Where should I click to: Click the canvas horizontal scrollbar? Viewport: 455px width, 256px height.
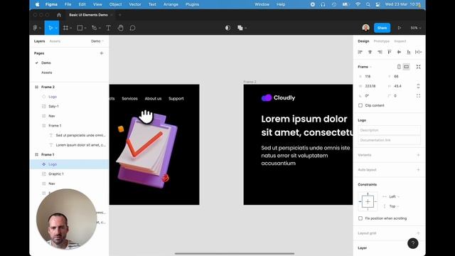[235, 253]
